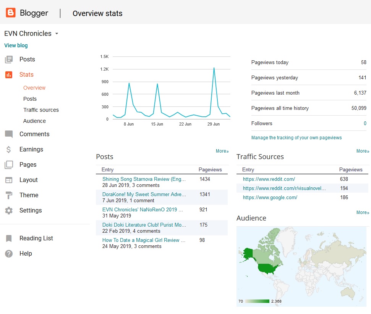Image resolution: width=371 pixels, height=314 pixels.
Task: Click Manage the tracking of your own pageviews
Action: 296,138
